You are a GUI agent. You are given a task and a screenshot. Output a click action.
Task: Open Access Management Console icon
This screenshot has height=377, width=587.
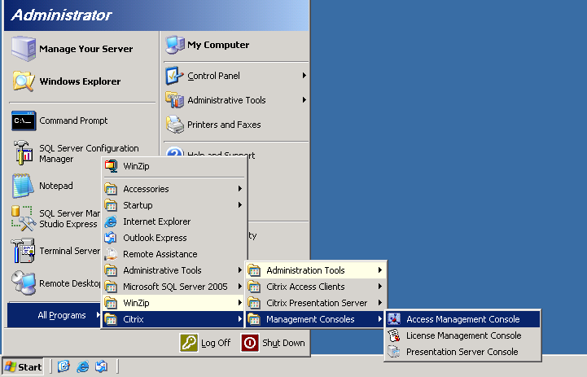(x=394, y=319)
